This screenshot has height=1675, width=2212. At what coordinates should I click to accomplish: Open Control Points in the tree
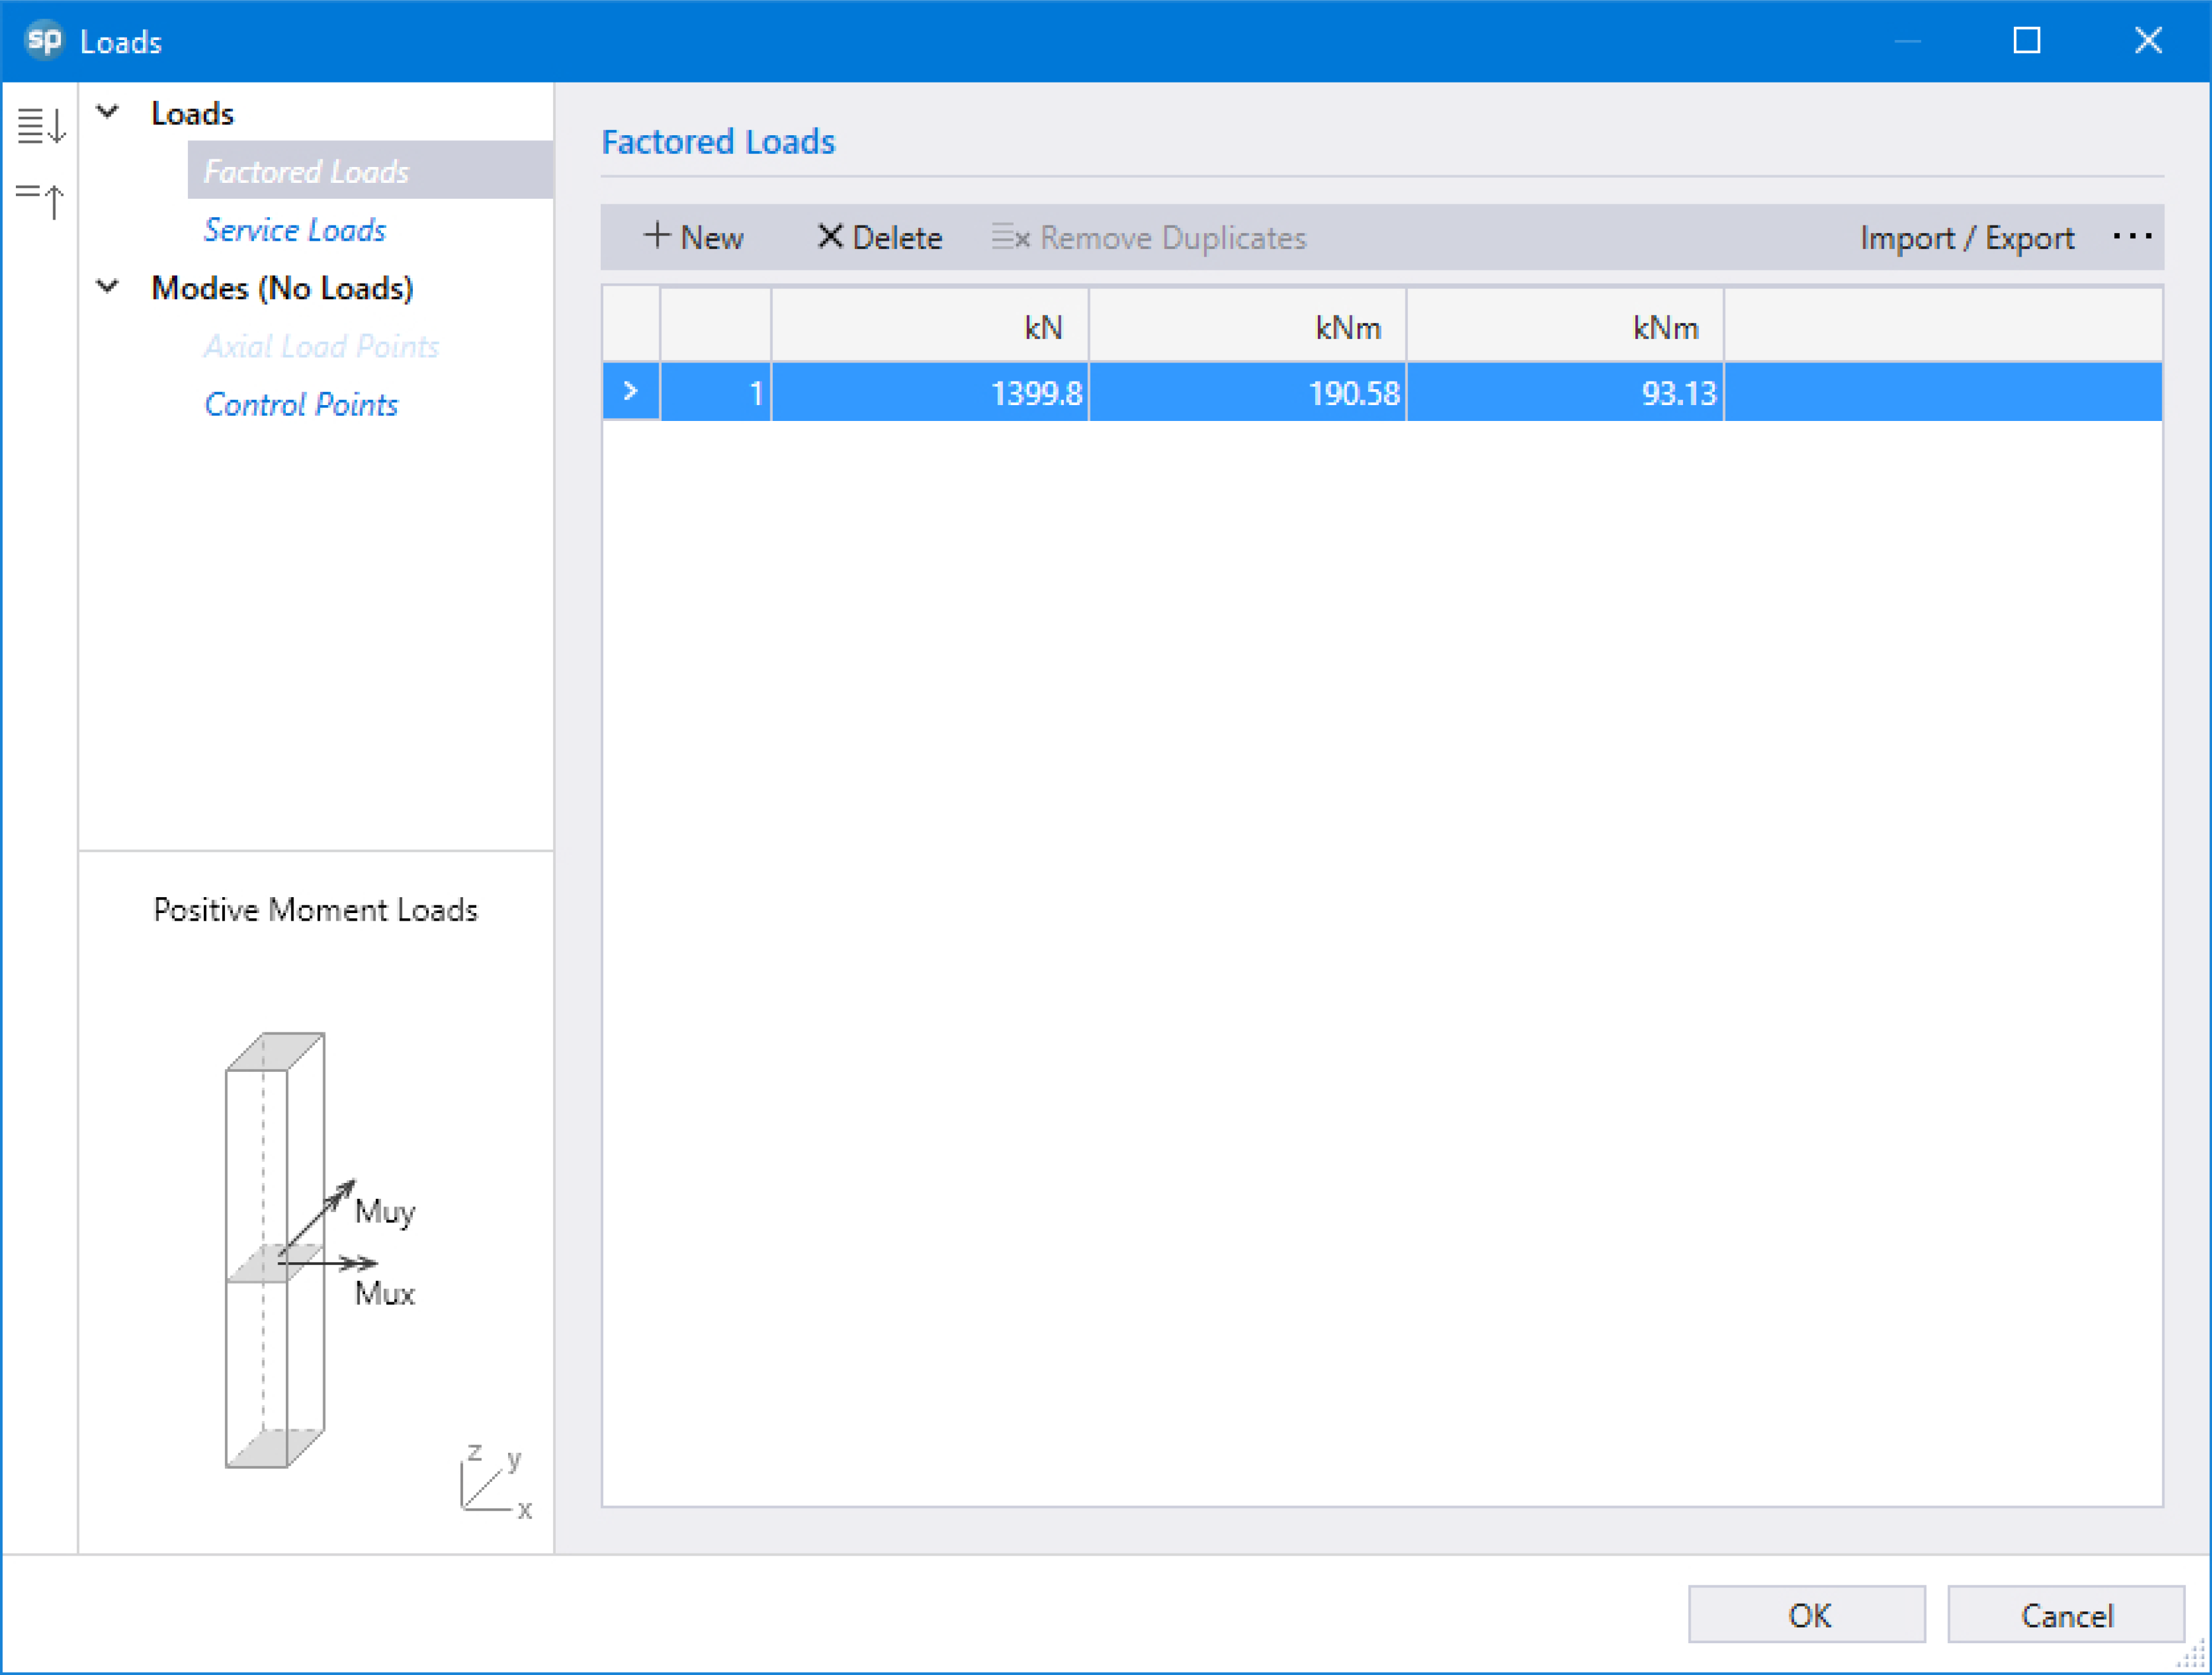[301, 404]
